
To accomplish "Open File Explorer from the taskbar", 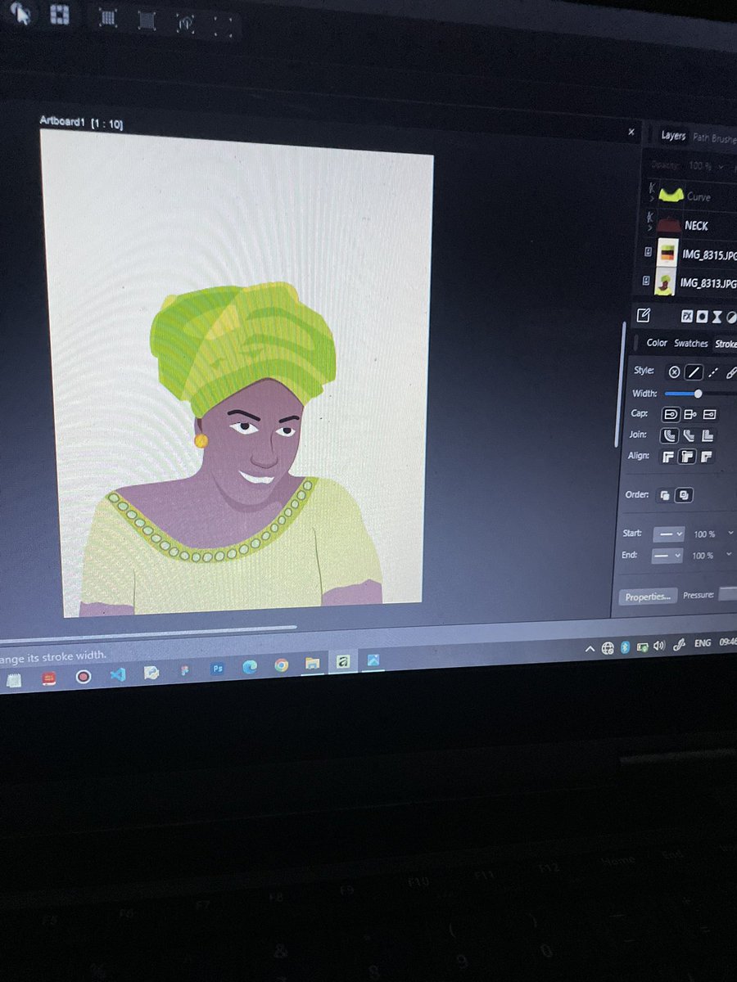I will tap(312, 663).
